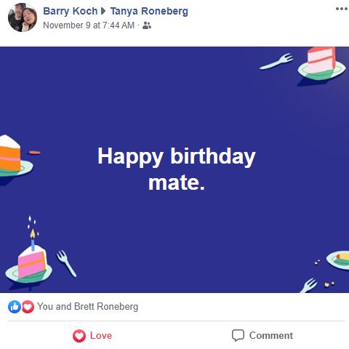The image size is (349, 349).
Task: Click the pink cake slice with candle
Action: [x=31, y=262]
